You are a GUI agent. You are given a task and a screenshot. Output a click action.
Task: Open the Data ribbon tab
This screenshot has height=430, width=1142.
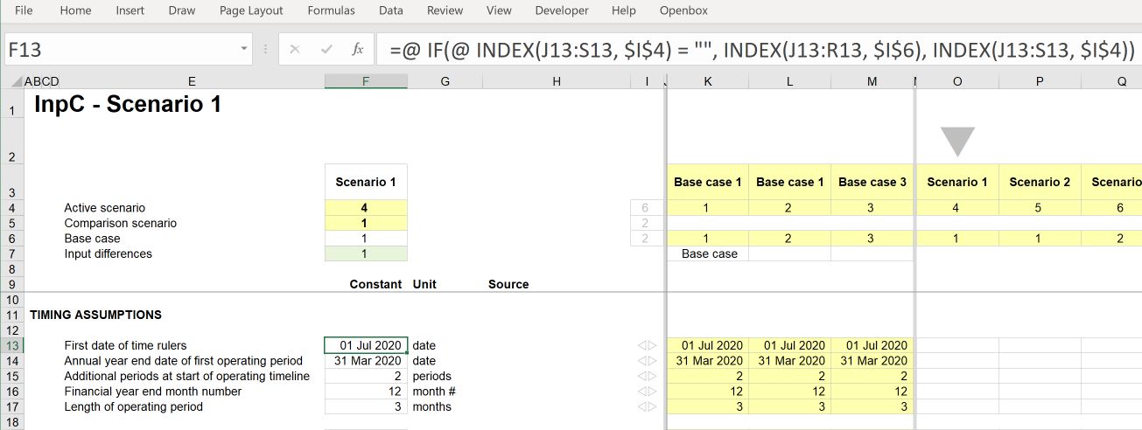391,10
